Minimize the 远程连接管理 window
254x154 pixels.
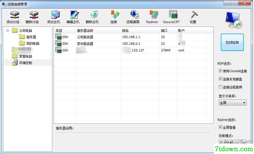227,3
